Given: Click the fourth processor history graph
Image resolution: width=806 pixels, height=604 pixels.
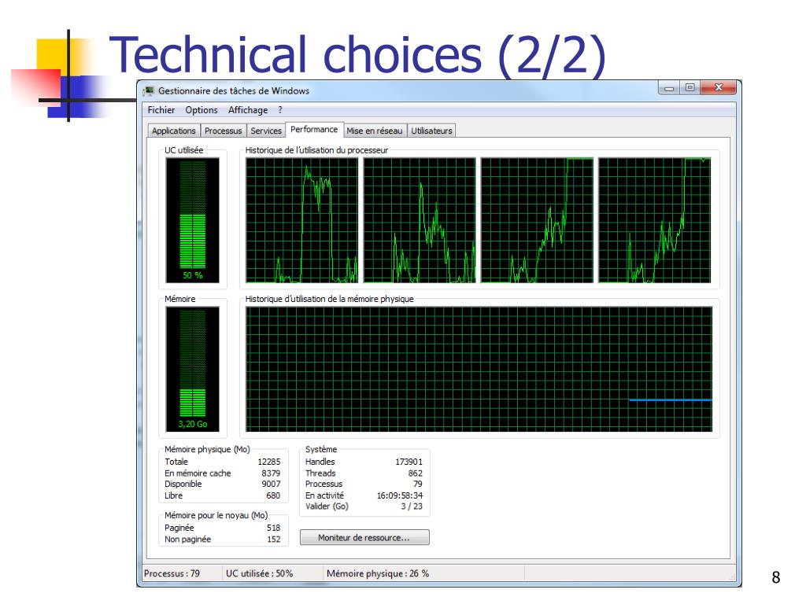Looking at the screenshot, I should pos(655,220).
